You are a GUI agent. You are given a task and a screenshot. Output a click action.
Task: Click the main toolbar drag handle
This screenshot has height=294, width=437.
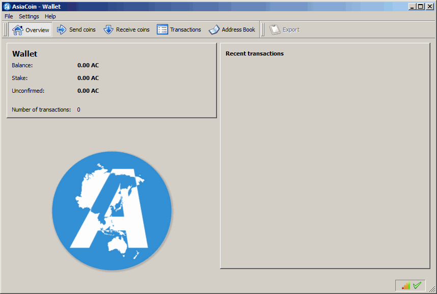click(x=5, y=30)
